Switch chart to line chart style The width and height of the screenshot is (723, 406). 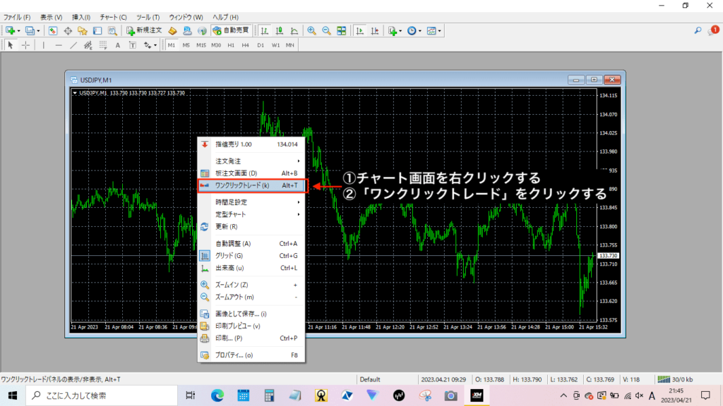tap(294, 31)
